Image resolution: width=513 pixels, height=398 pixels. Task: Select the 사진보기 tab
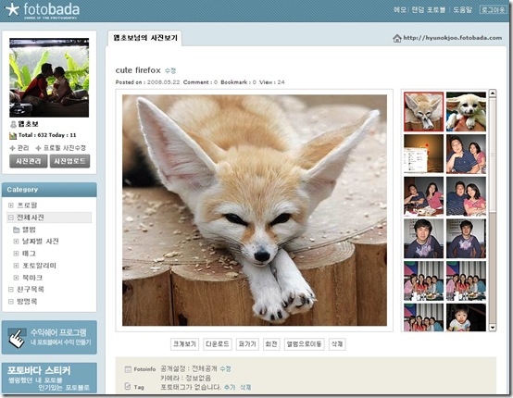point(145,38)
